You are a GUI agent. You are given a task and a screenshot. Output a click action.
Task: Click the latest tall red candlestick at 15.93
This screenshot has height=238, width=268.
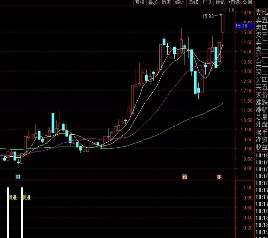pyautogui.click(x=223, y=23)
